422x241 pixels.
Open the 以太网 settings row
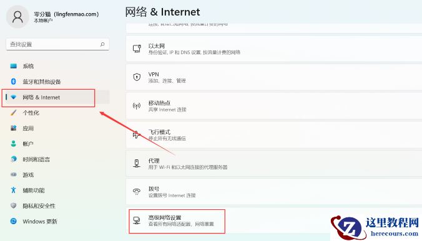[x=274, y=49]
